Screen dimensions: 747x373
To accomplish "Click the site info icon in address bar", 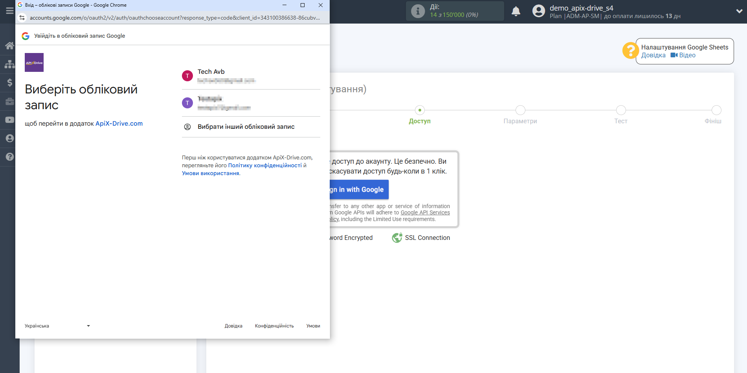I will [x=22, y=18].
